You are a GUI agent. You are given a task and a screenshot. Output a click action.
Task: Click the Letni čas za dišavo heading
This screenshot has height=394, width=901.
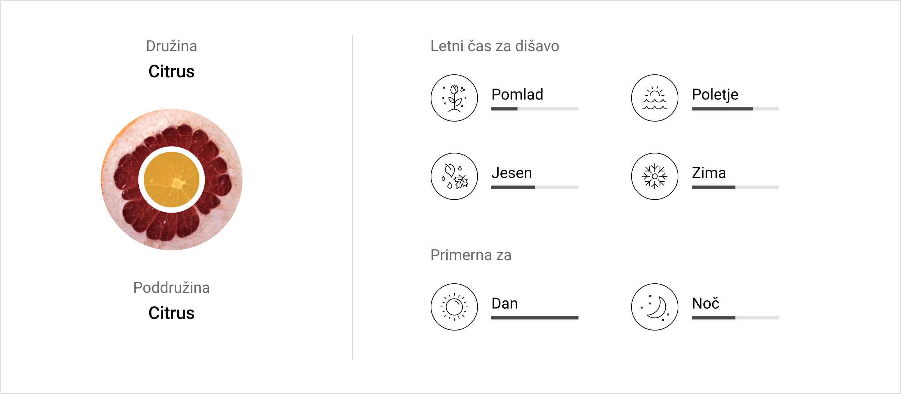[495, 46]
